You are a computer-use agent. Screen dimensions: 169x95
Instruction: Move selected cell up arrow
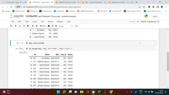point(33,26)
